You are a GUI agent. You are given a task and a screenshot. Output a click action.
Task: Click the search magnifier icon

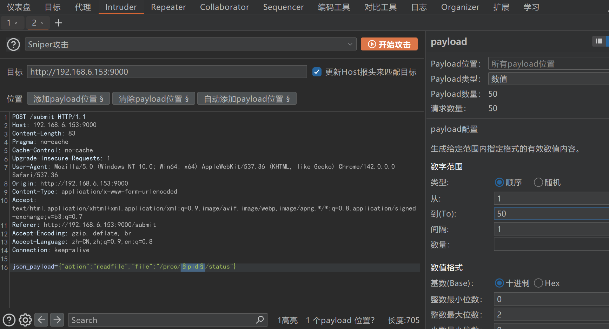click(x=260, y=320)
